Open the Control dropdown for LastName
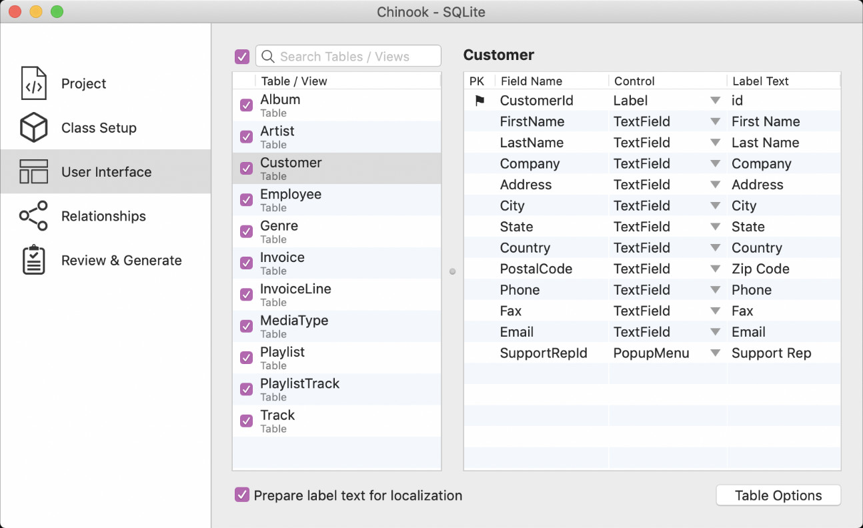 click(x=715, y=143)
